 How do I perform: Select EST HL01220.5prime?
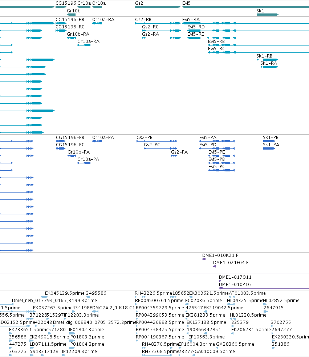coord(248,315)
